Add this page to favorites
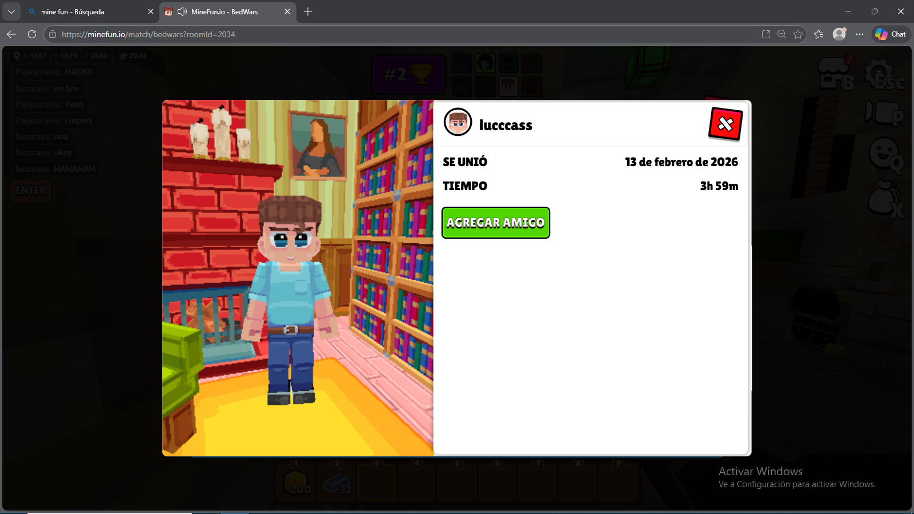The height and width of the screenshot is (514, 914). coord(798,34)
